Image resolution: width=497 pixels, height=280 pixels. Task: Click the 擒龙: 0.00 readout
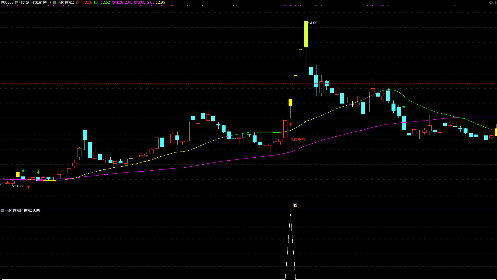coord(32,210)
